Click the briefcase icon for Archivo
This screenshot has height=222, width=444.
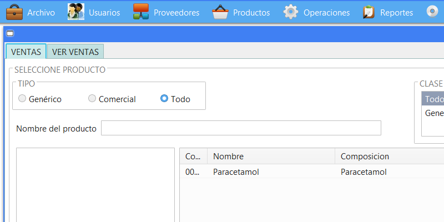pos(14,12)
